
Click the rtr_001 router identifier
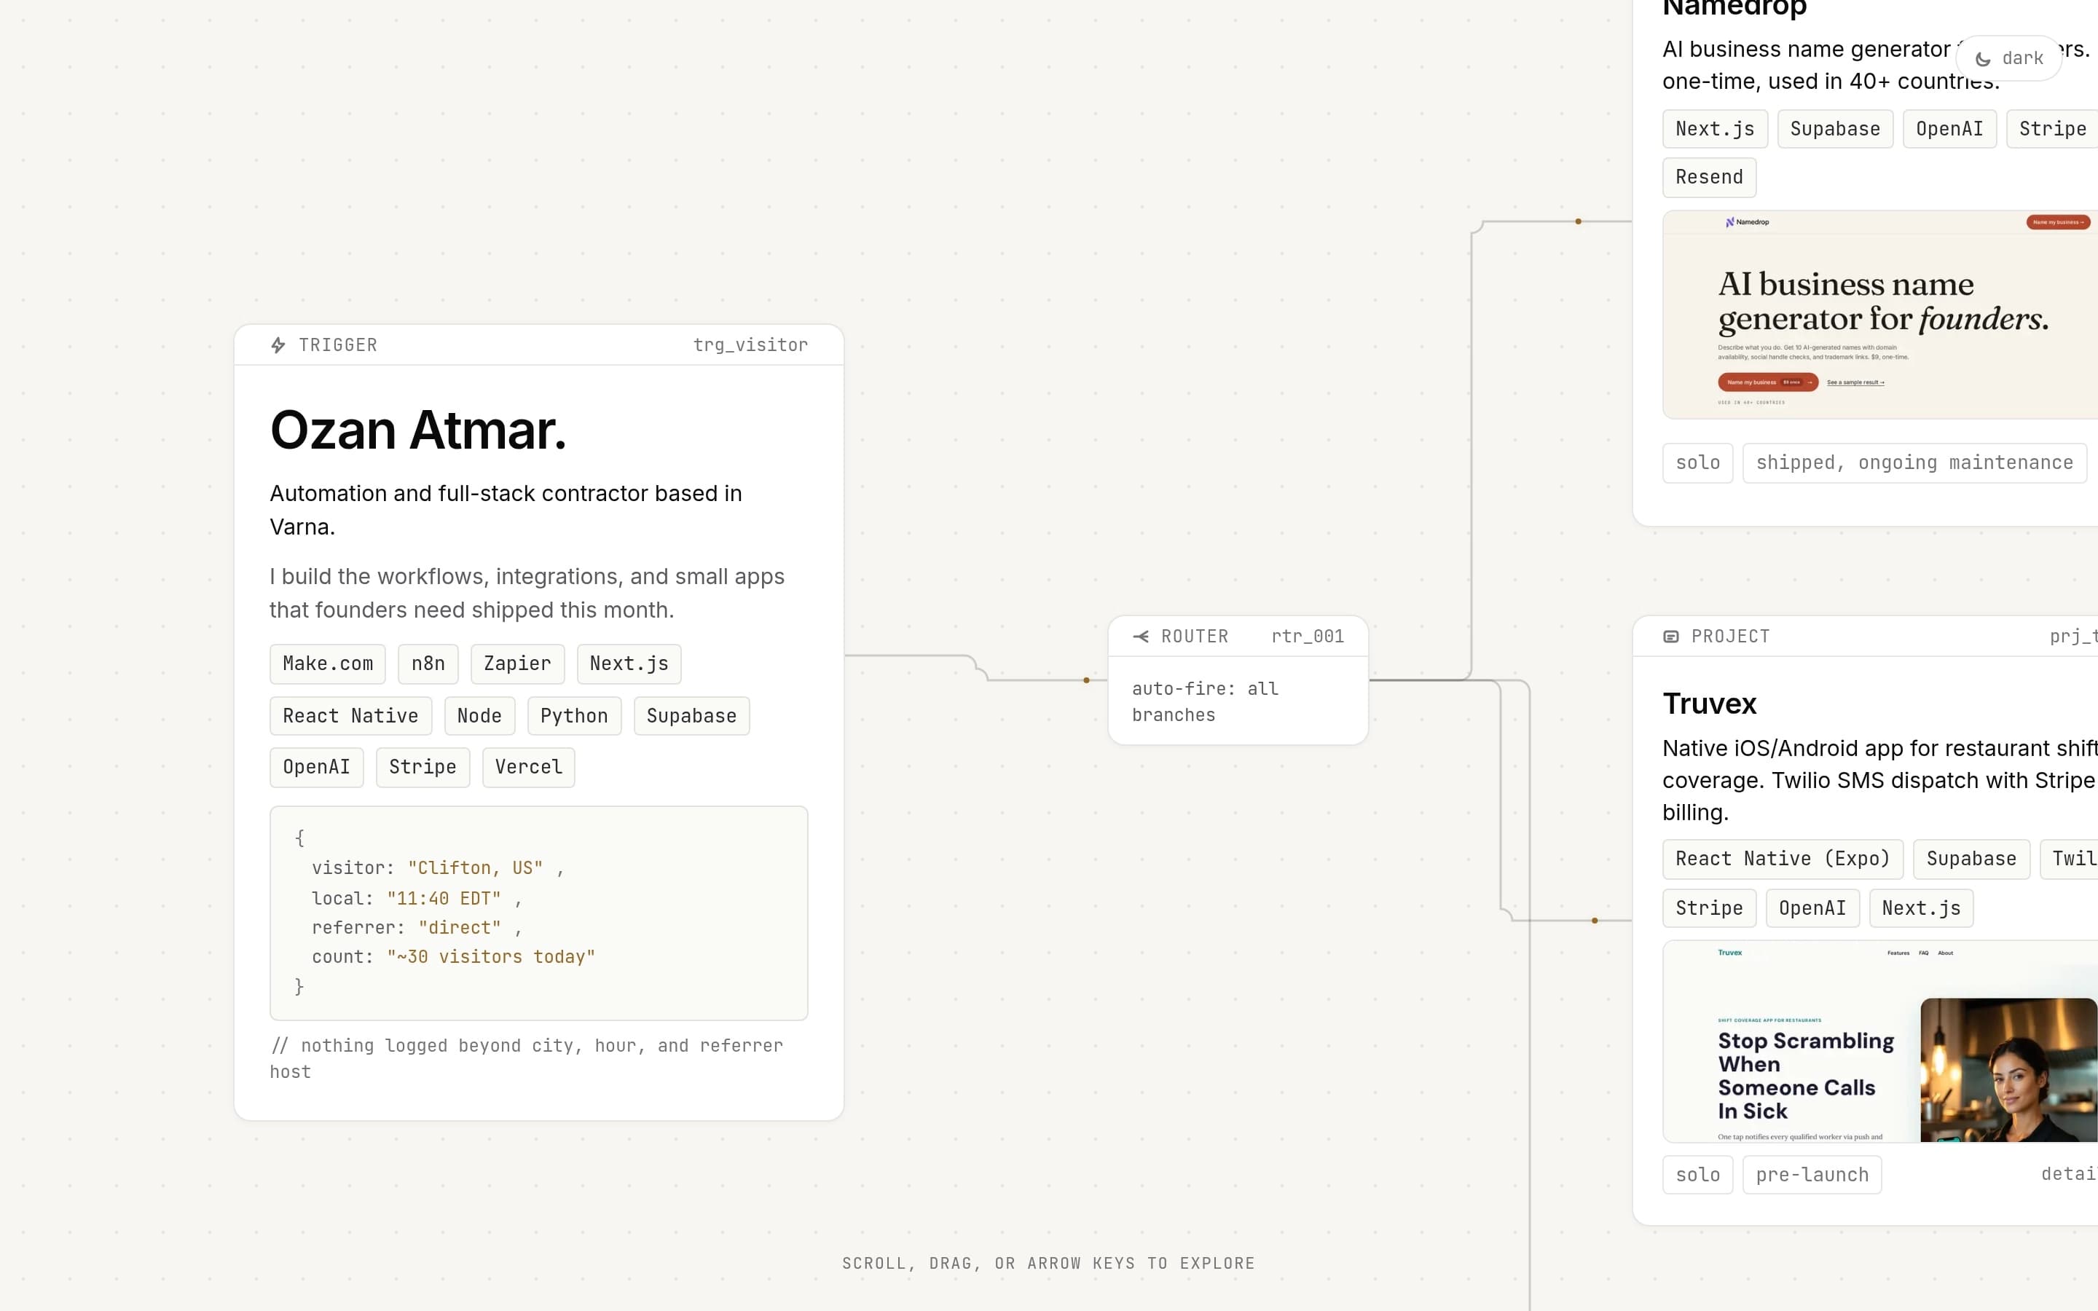pos(1308,637)
